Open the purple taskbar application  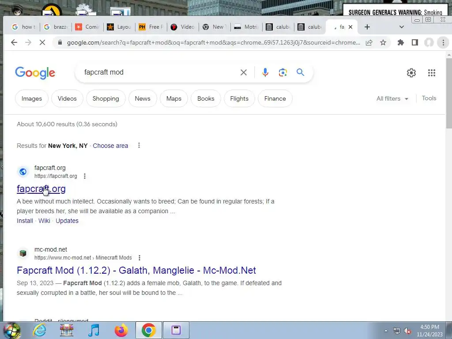click(176, 330)
